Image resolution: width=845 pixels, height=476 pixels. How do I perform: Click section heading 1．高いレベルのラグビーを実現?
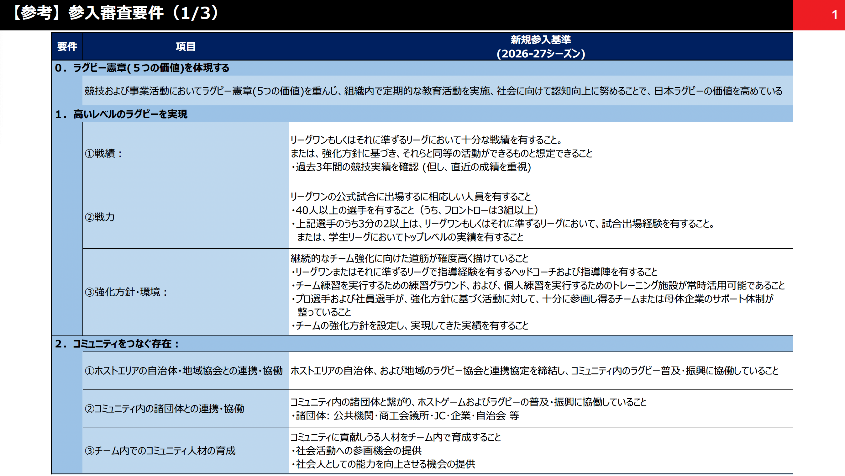121,114
